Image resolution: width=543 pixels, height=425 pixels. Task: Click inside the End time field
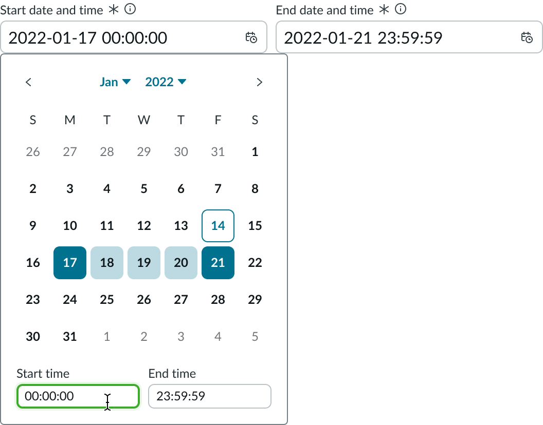click(209, 396)
